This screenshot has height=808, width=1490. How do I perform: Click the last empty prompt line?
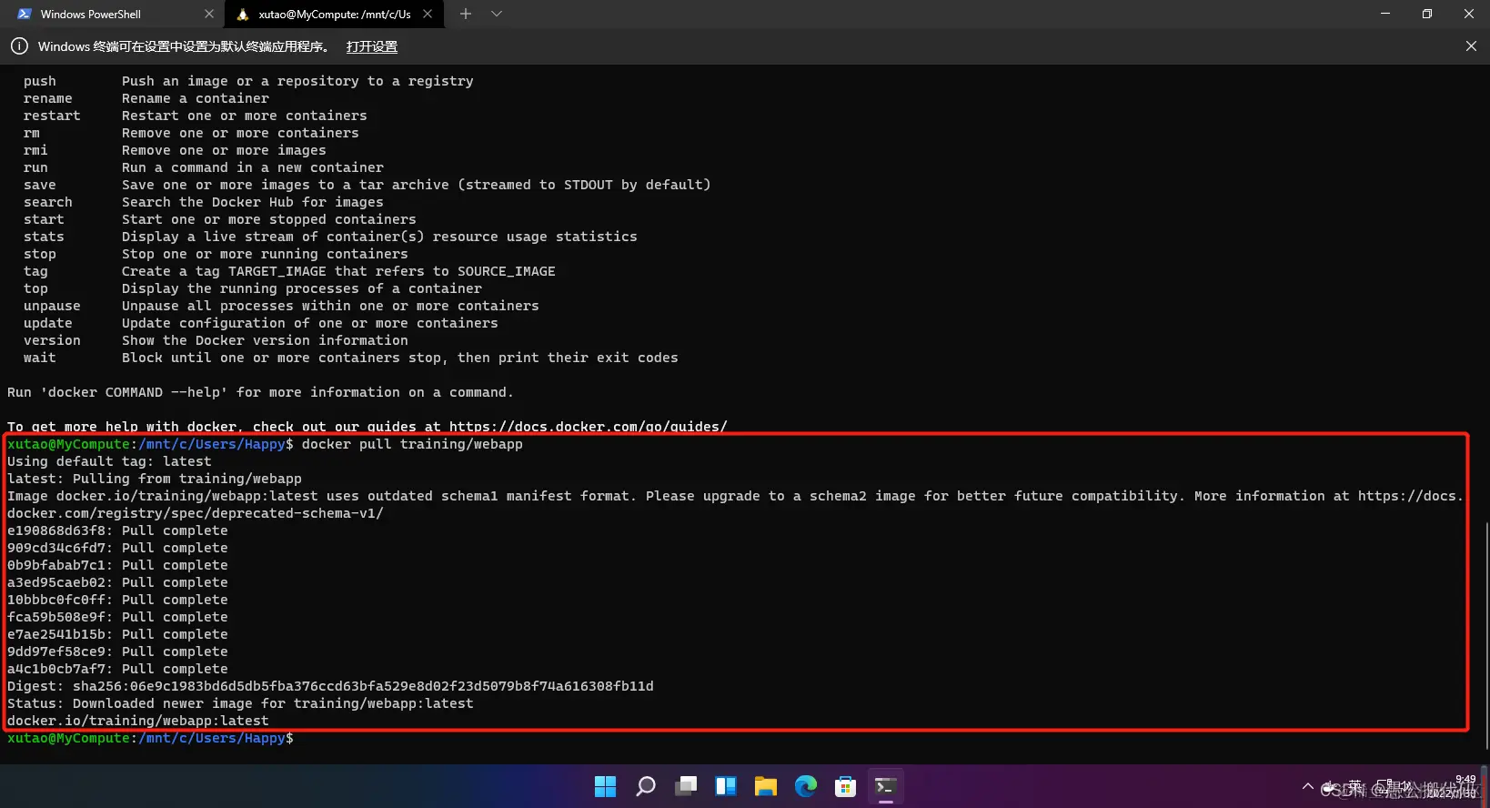pos(150,738)
